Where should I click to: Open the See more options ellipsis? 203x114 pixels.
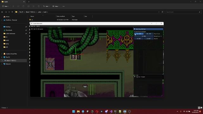click(63, 6)
